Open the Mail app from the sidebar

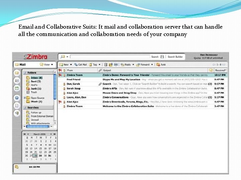(17, 73)
